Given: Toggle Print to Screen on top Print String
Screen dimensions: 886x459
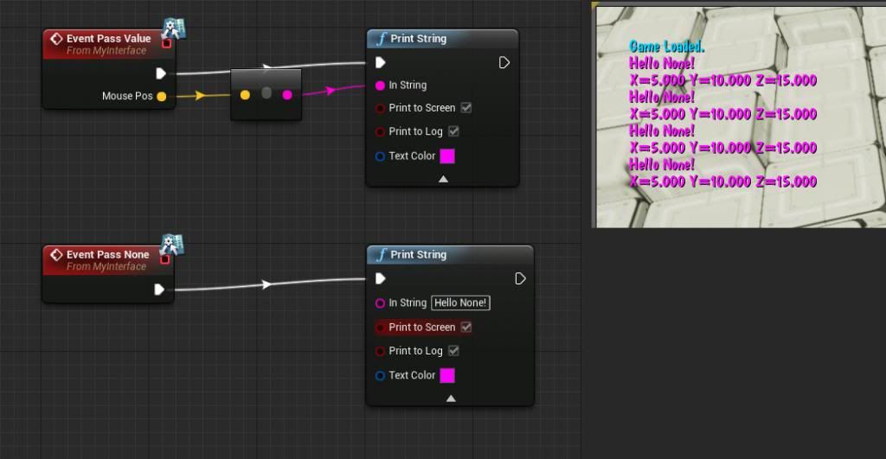Looking at the screenshot, I should tap(466, 108).
